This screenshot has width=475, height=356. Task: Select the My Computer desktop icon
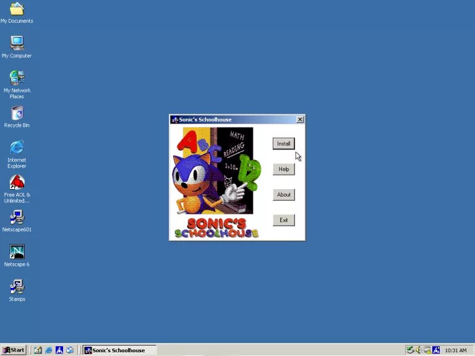17,47
